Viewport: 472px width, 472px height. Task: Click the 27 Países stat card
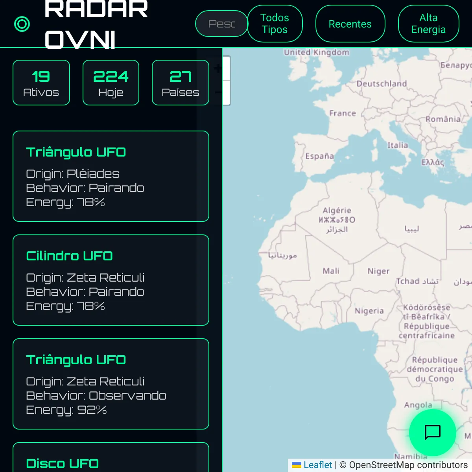[181, 83]
